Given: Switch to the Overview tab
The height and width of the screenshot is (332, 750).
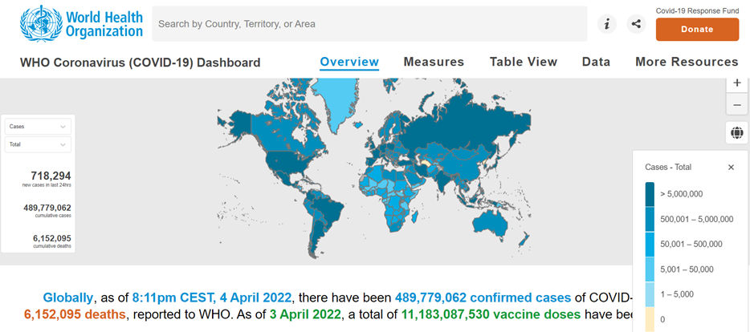Looking at the screenshot, I should [x=349, y=62].
